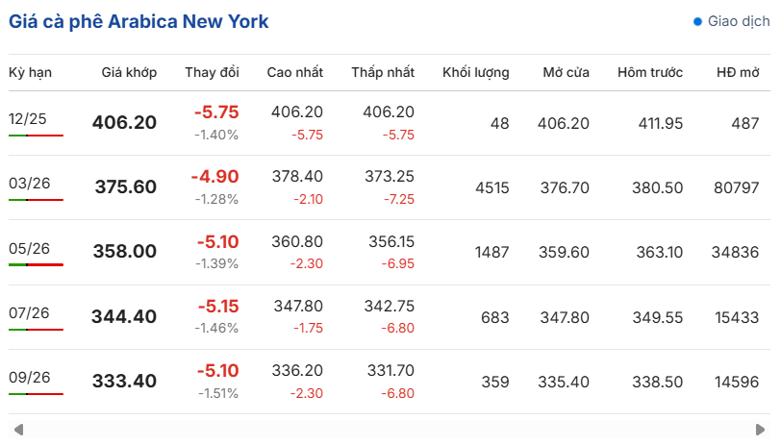
Task: Click the left scroll arrow below the table
Action: [18, 429]
